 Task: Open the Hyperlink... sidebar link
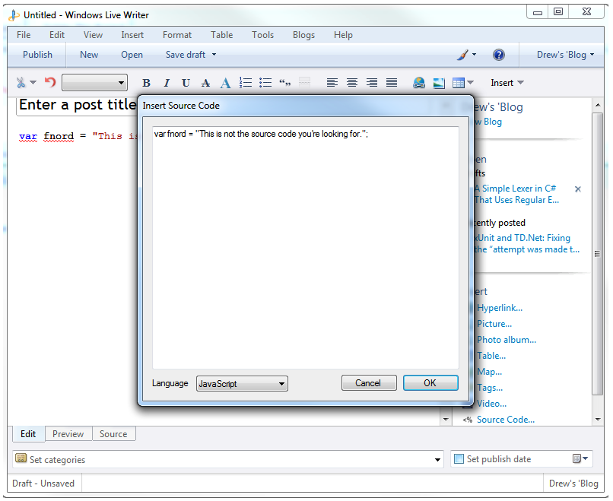tap(500, 308)
